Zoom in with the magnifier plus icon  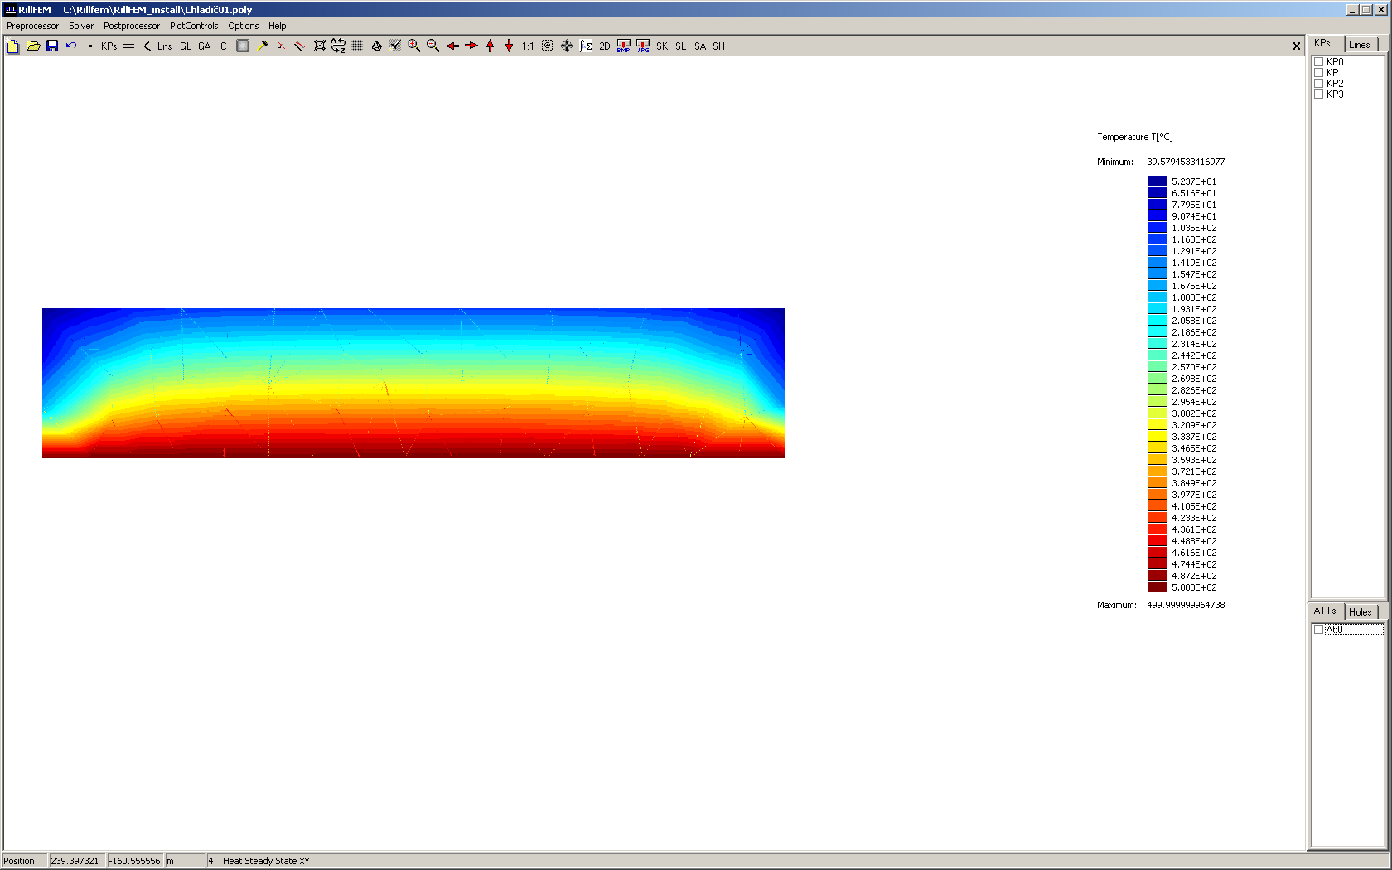[414, 46]
